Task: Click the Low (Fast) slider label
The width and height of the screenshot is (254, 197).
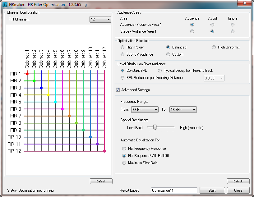Action: [x=135, y=128]
